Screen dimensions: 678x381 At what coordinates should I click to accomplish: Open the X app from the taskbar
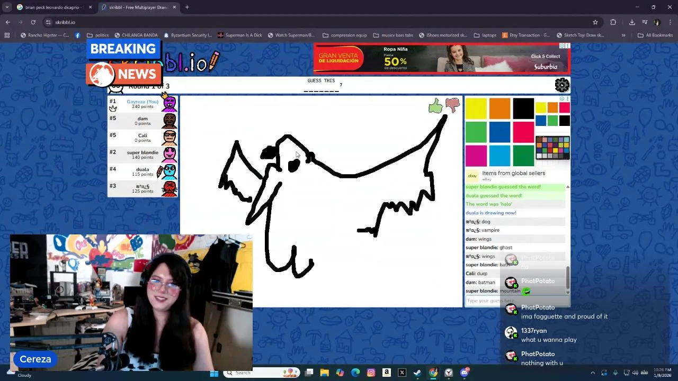(402, 373)
